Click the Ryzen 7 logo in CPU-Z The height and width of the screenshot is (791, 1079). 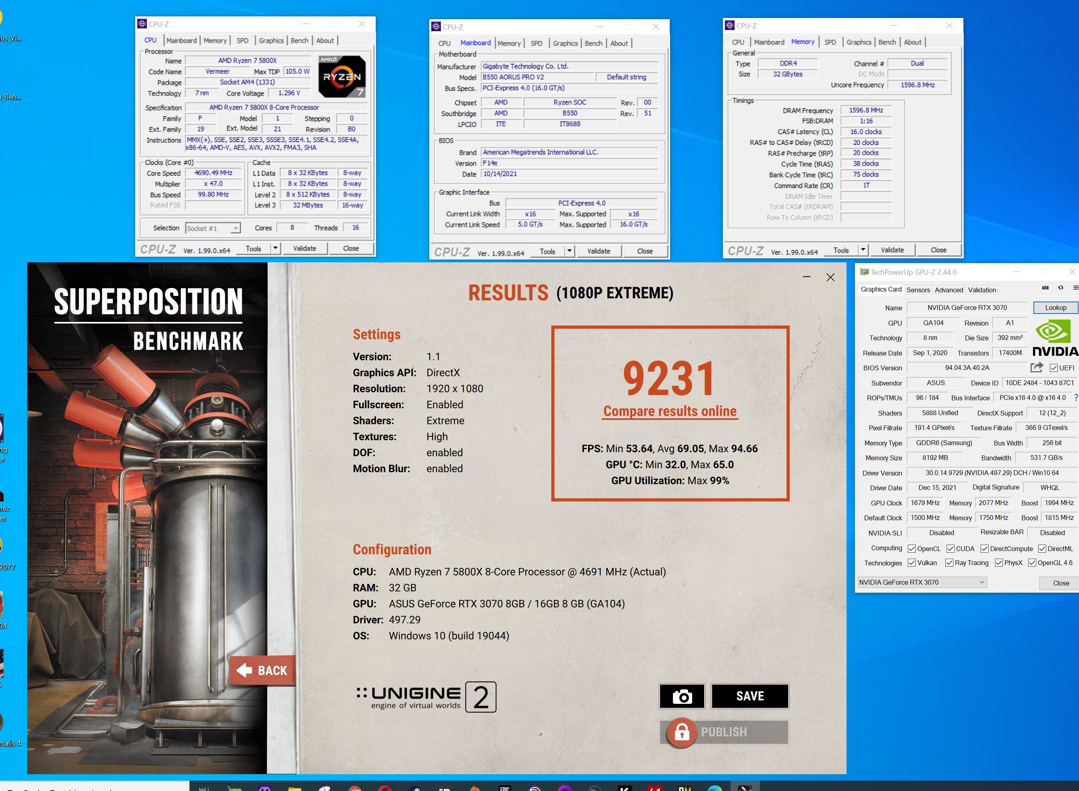coord(342,76)
